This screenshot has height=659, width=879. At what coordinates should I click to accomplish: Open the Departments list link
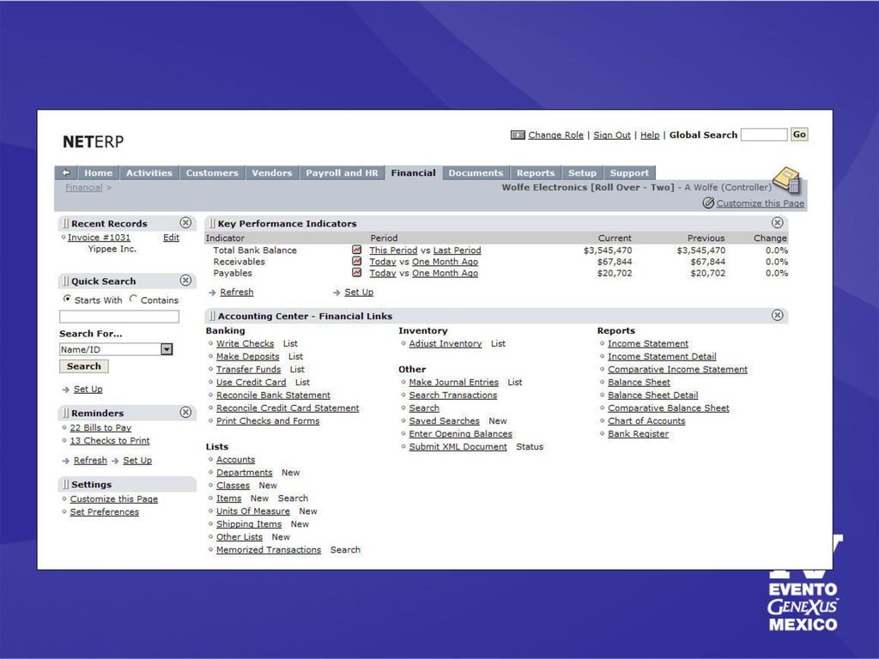tap(245, 473)
